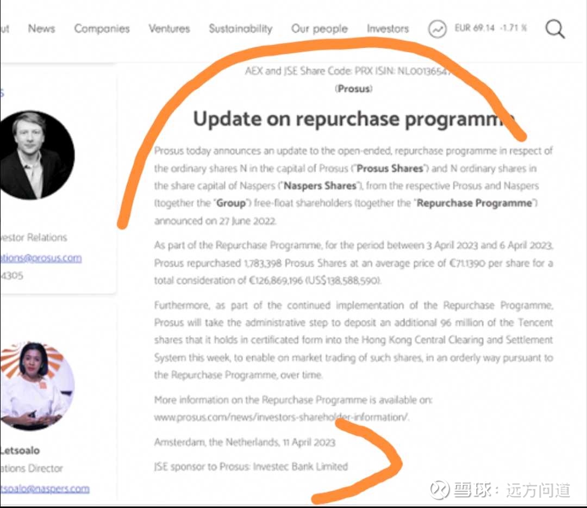
Task: Open the Investors menu item
Action: coord(388,28)
